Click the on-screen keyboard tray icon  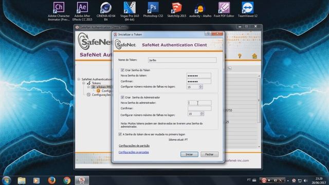click(254, 180)
